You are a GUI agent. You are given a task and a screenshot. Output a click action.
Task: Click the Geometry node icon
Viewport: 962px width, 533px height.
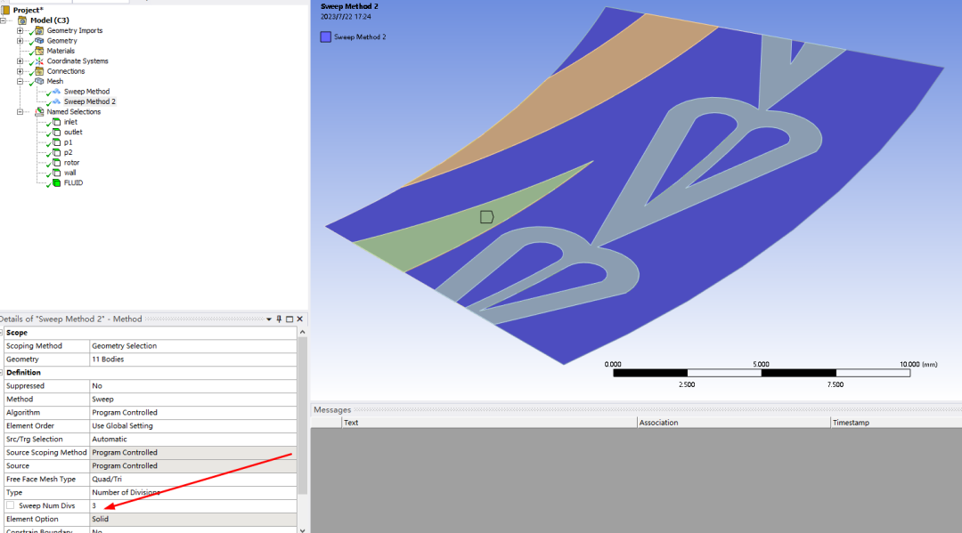tap(39, 40)
